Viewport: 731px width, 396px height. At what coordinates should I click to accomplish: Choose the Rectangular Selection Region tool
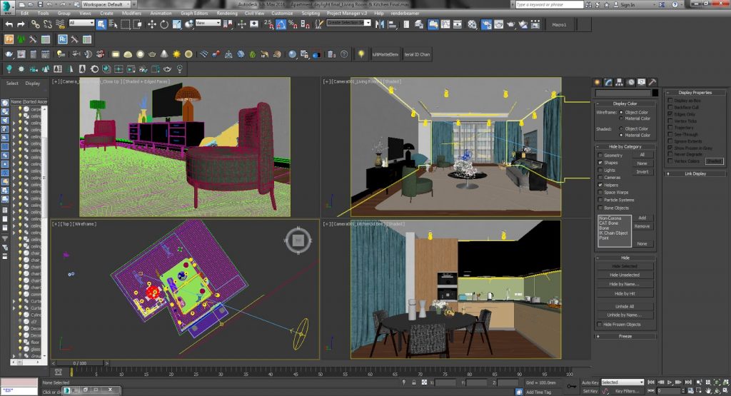coord(126,24)
